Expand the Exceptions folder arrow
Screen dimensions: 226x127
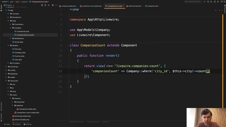point(8,17)
